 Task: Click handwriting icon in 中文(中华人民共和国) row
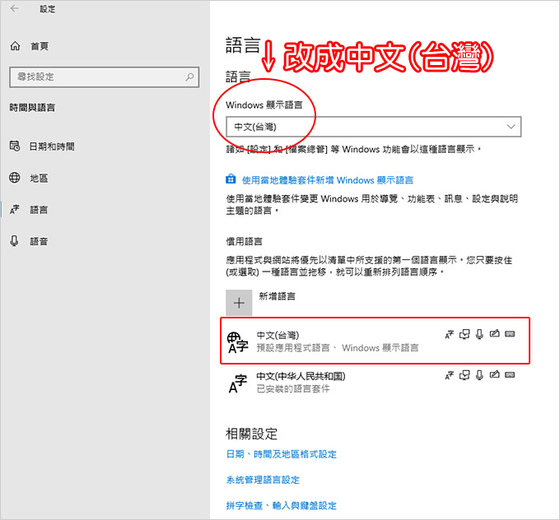[x=495, y=374]
